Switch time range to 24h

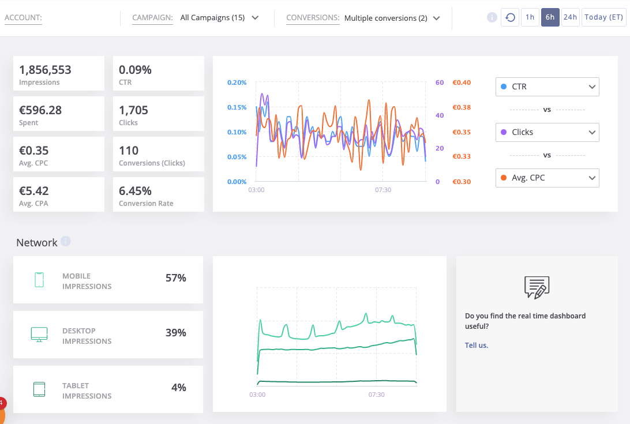570,17
